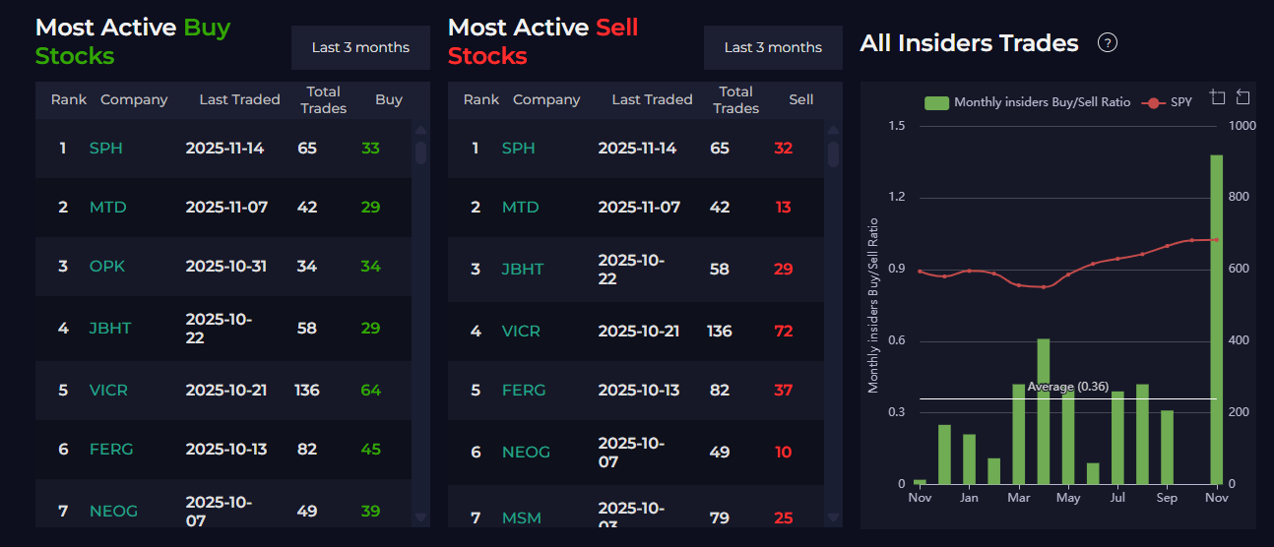This screenshot has width=1274, height=547.
Task: Open the All Insiders Trades help icon
Action: point(1108,43)
